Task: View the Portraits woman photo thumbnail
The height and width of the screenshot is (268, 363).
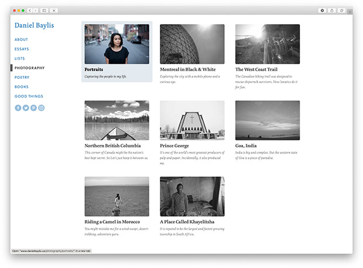Action: pyautogui.click(x=117, y=44)
